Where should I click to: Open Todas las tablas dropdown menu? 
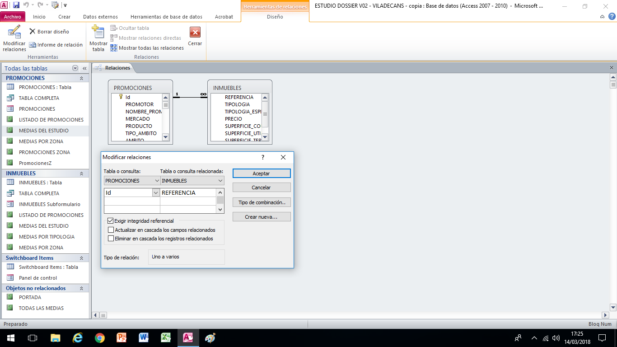pos(75,68)
